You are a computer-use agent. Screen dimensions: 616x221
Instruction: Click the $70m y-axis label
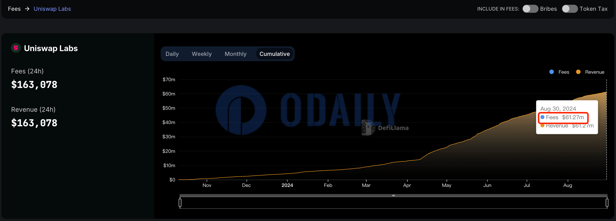169,79
